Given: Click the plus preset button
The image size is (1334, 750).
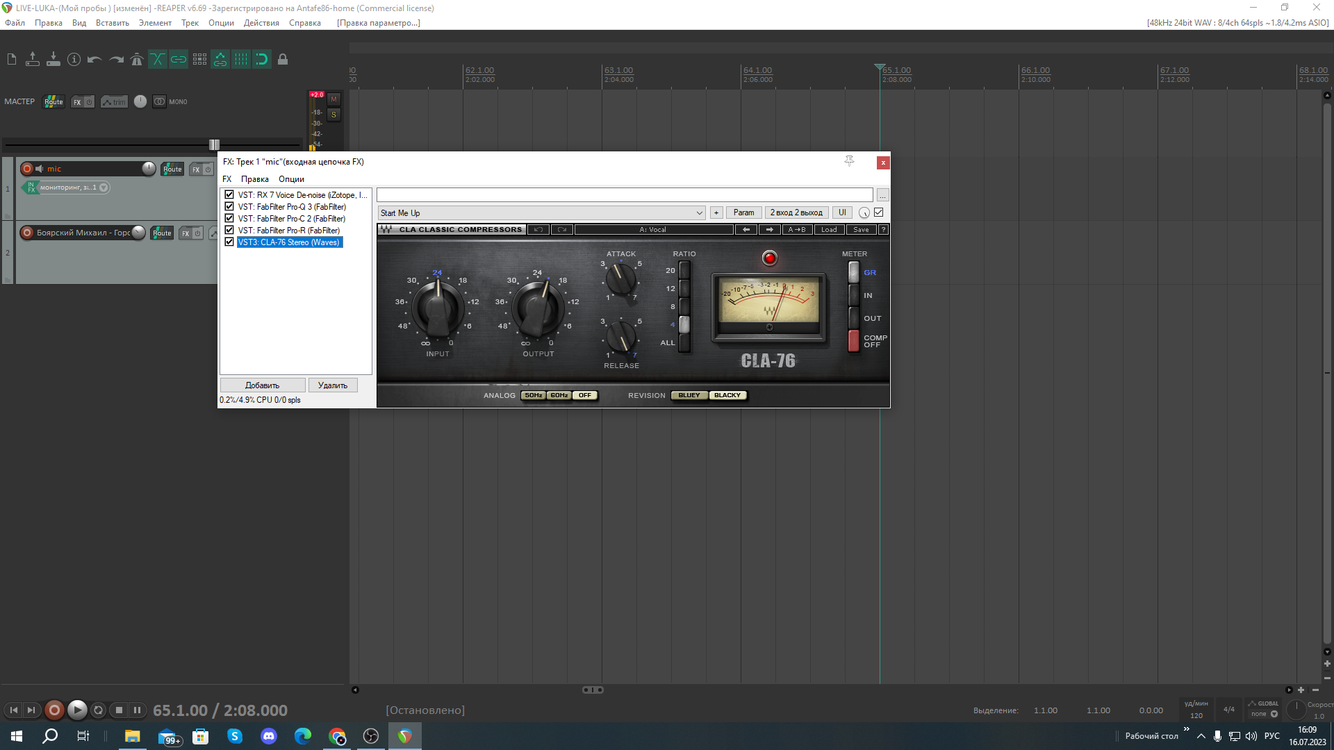Looking at the screenshot, I should click(716, 213).
